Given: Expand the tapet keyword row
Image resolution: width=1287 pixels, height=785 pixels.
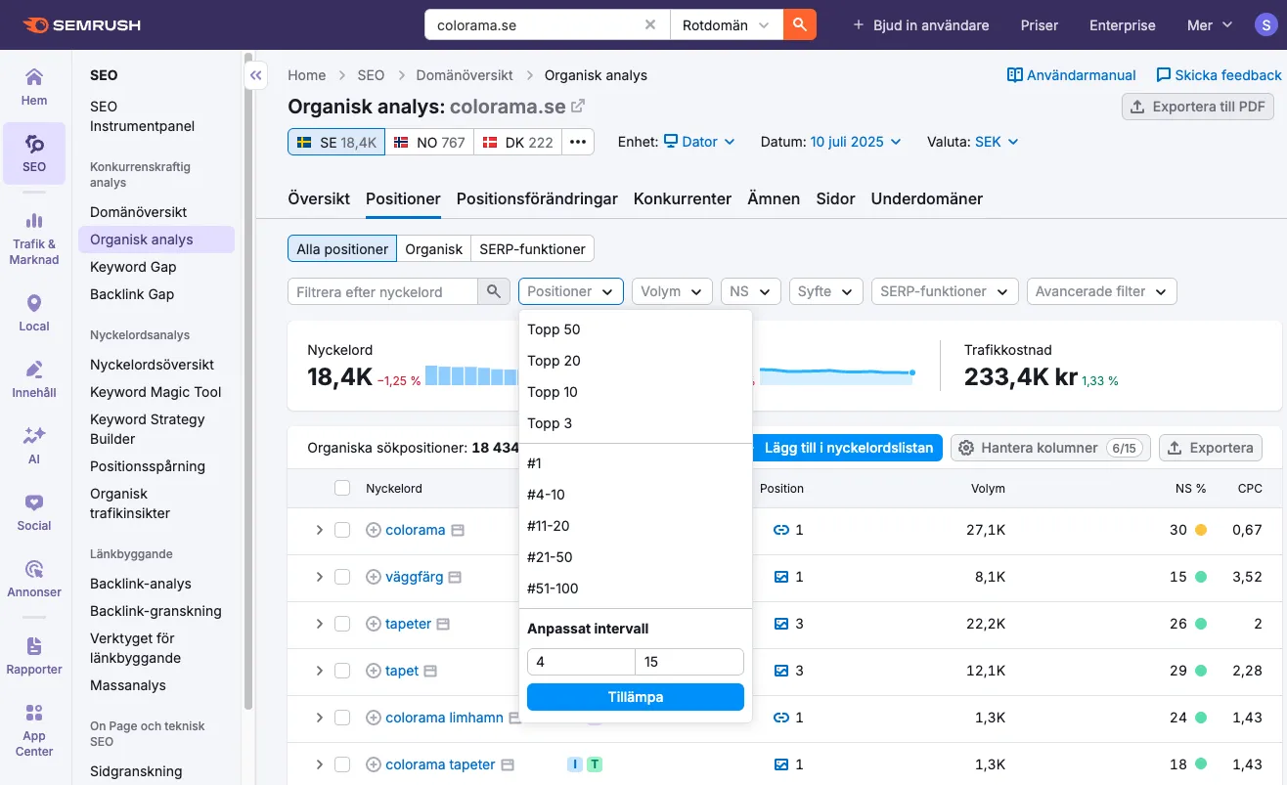Looking at the screenshot, I should pyautogui.click(x=319, y=671).
